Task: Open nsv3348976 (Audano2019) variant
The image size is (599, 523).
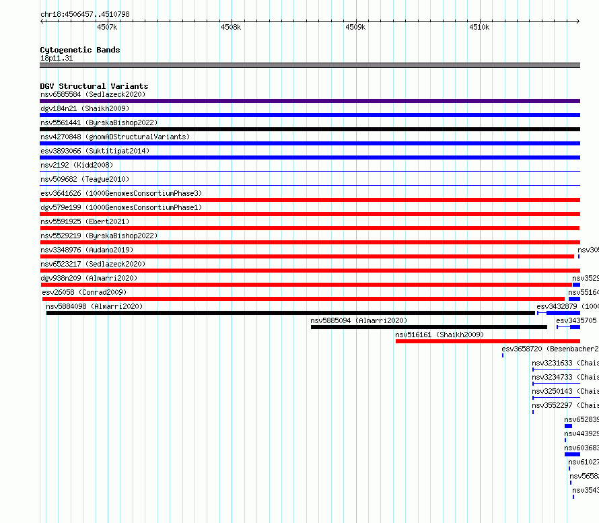Action: point(87,250)
